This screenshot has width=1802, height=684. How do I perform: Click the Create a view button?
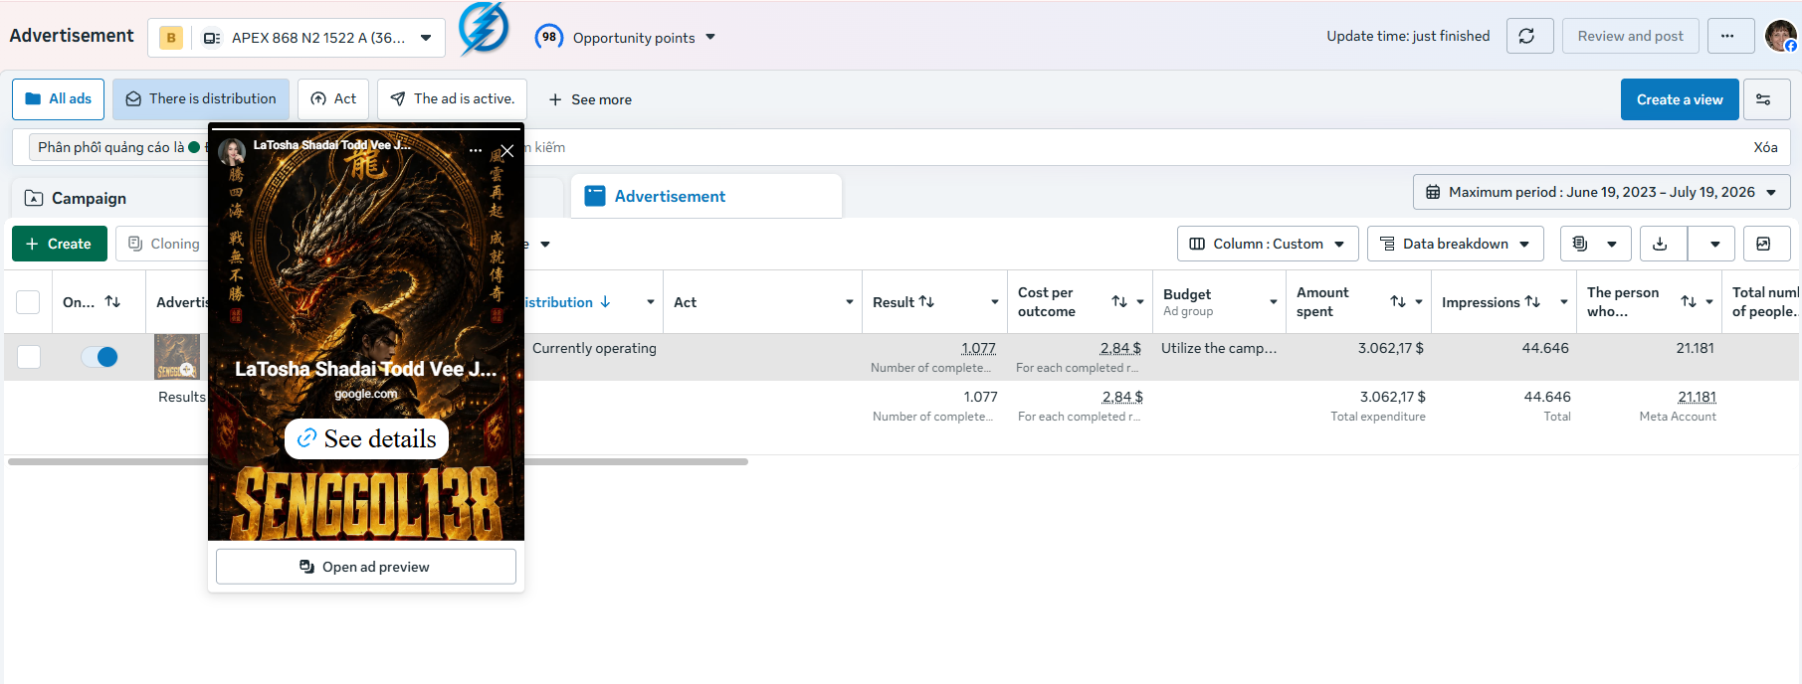[x=1680, y=99]
